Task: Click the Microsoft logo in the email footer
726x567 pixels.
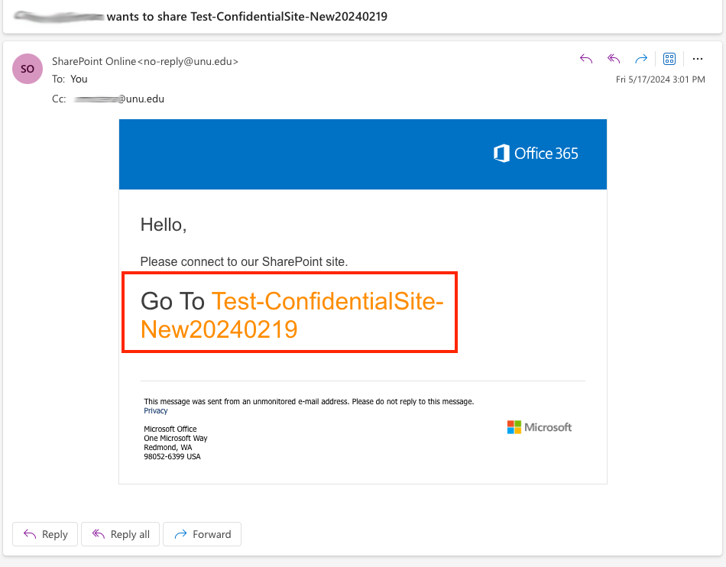Action: pyautogui.click(x=540, y=427)
